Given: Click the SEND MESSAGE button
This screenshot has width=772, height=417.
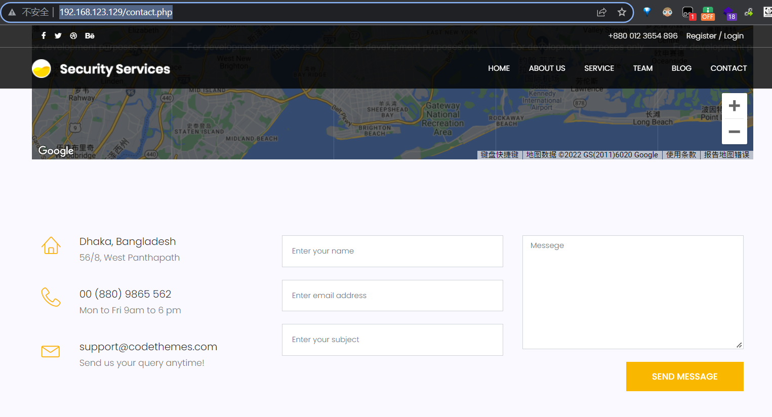Looking at the screenshot, I should (685, 377).
